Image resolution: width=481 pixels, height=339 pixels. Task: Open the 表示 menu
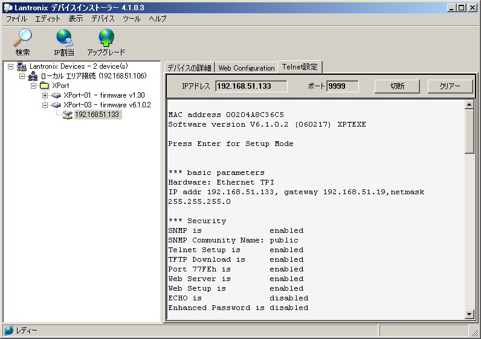click(x=76, y=19)
